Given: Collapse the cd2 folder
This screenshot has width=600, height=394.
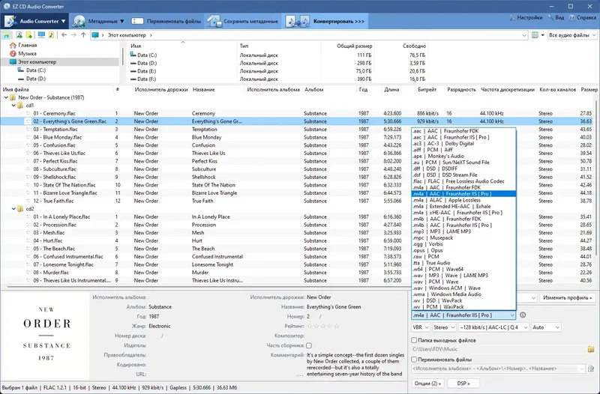Looking at the screenshot, I should (13, 209).
